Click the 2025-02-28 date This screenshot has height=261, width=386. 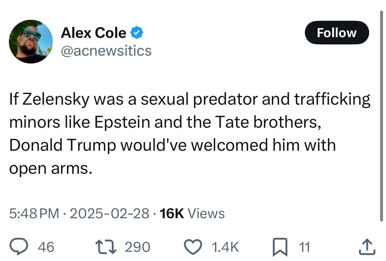[x=110, y=213]
